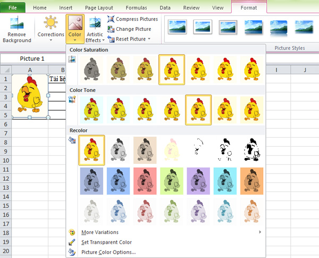
Task: Select column J header
Action: pos(305,70)
